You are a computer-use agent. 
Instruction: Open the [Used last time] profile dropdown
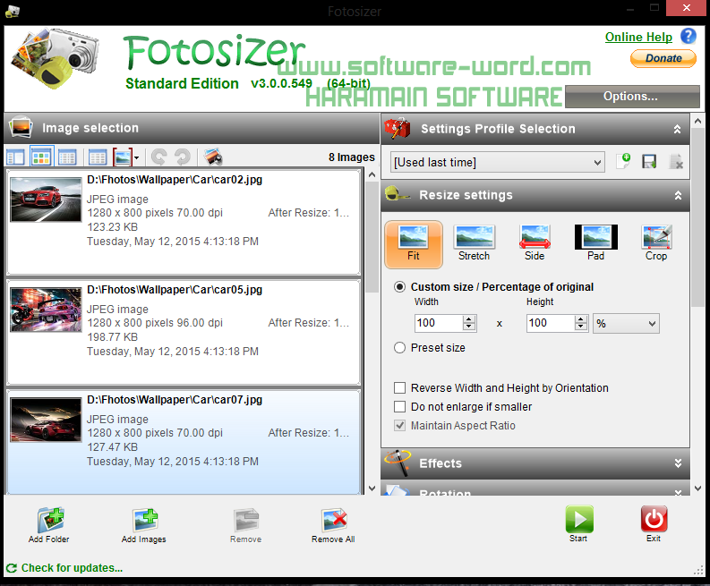click(498, 162)
